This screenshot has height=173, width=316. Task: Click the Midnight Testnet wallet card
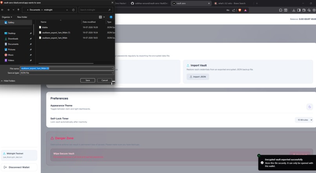point(19,155)
